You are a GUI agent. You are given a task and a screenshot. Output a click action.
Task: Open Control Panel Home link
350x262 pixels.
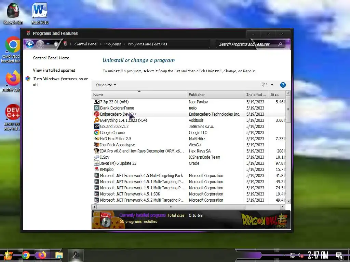tap(51, 58)
